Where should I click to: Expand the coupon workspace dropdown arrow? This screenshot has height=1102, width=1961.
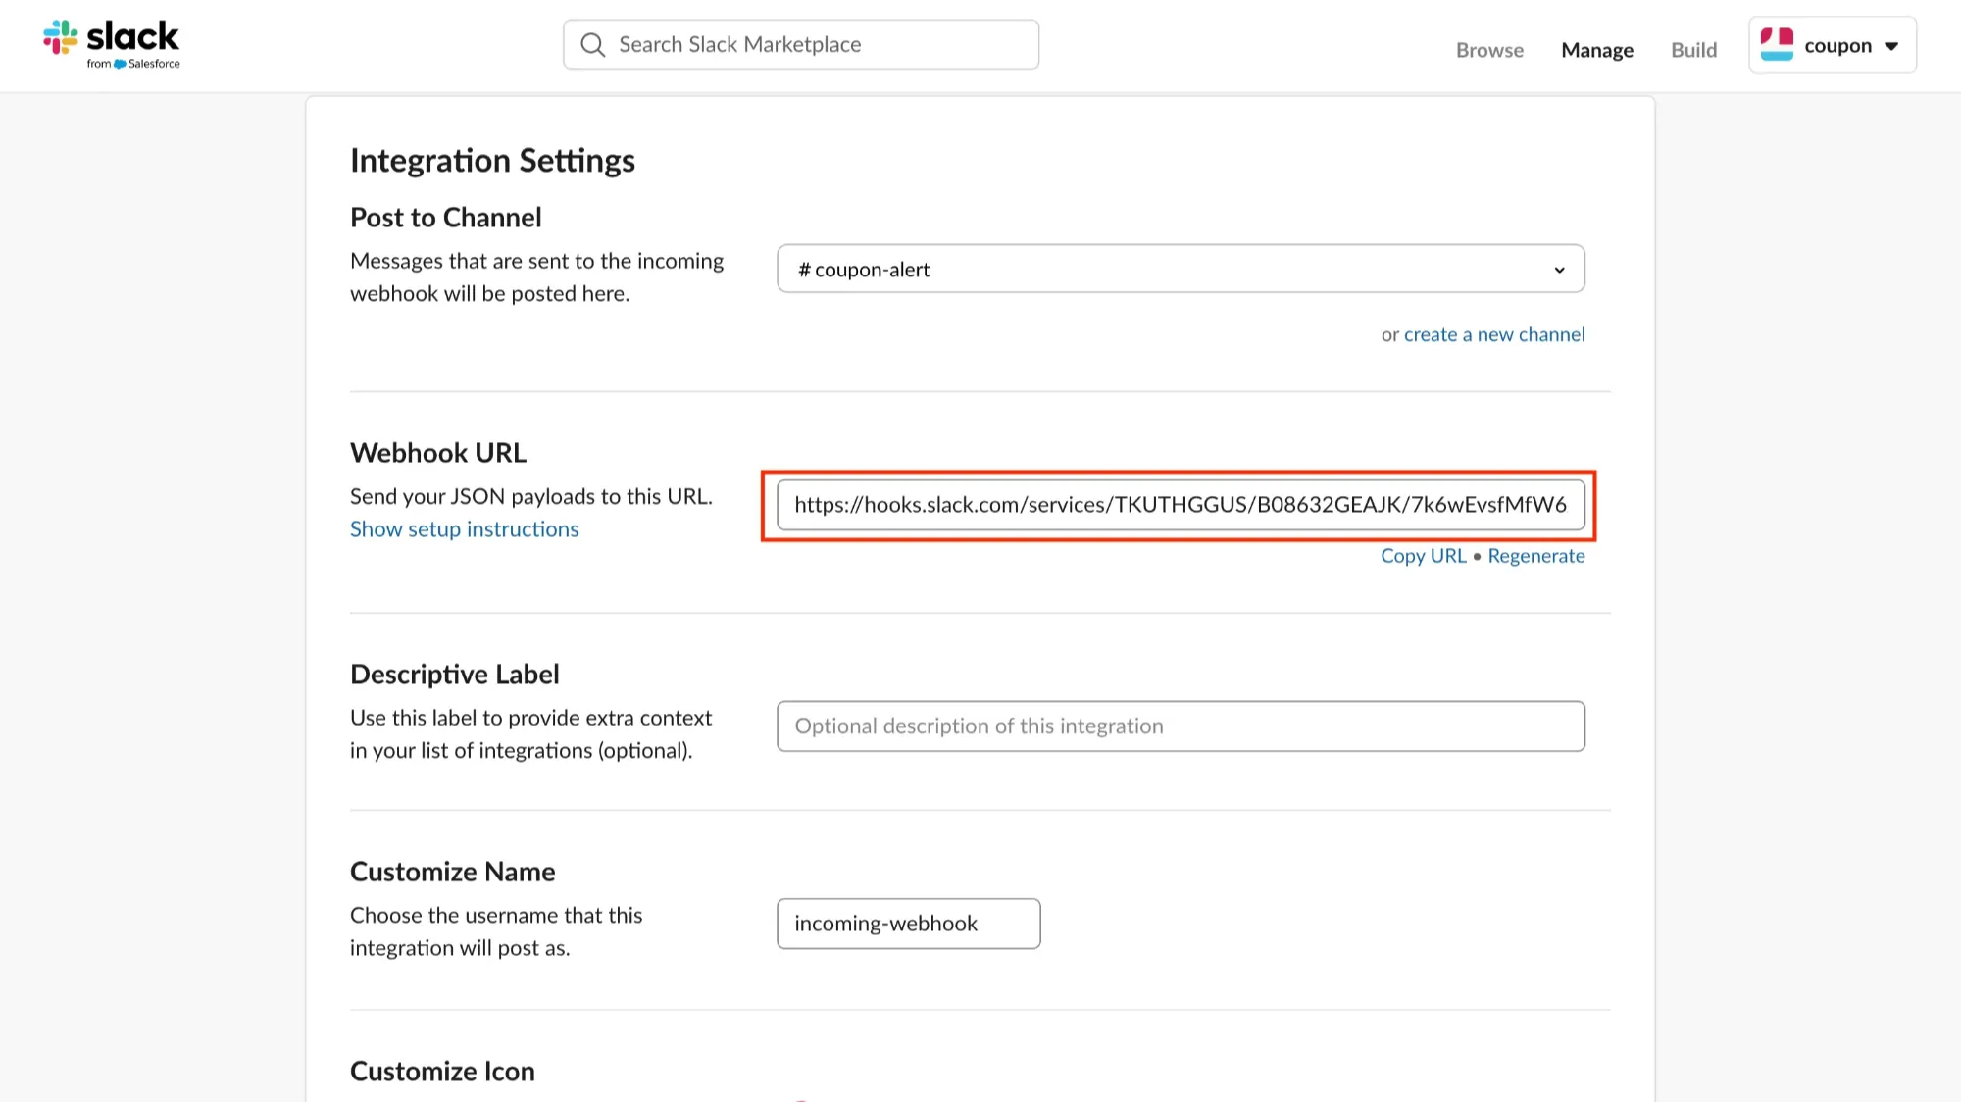(1891, 46)
